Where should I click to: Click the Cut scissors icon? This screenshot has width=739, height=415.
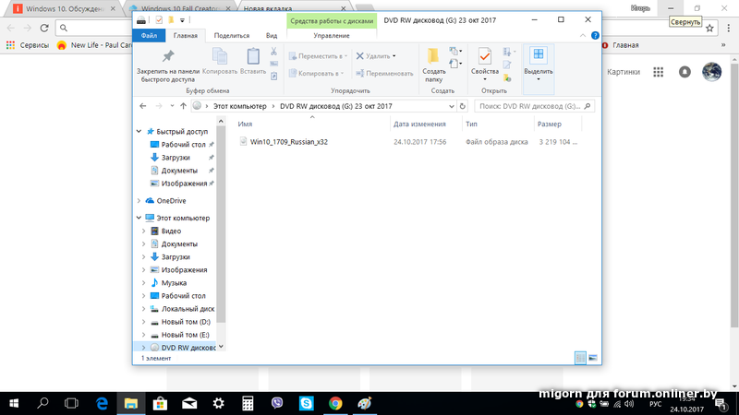273,52
